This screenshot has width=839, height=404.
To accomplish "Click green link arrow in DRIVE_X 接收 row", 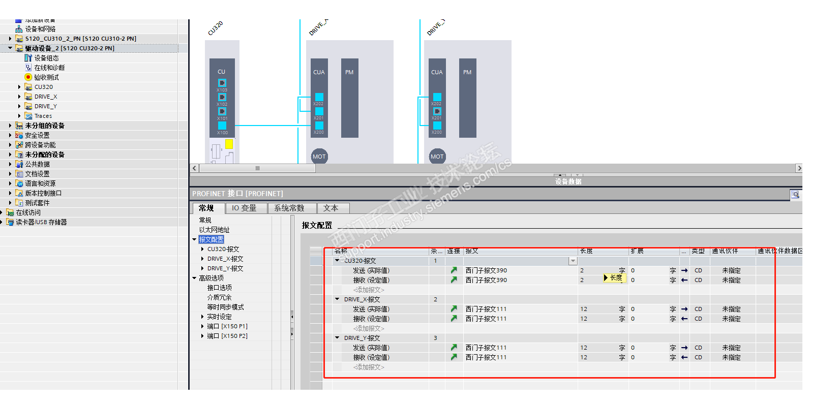I will (454, 319).
